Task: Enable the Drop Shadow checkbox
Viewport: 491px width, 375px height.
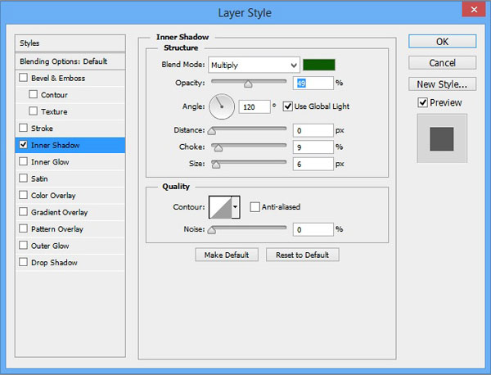Action: point(23,262)
